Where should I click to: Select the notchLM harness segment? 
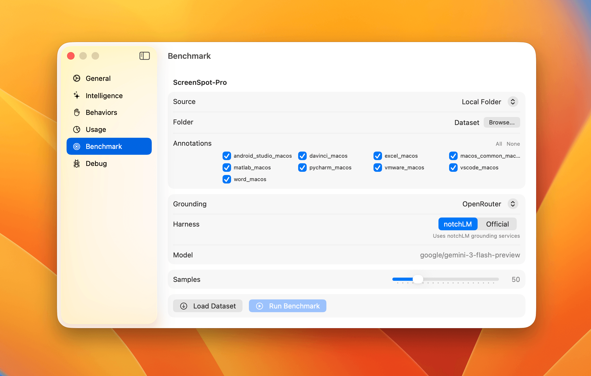(458, 224)
